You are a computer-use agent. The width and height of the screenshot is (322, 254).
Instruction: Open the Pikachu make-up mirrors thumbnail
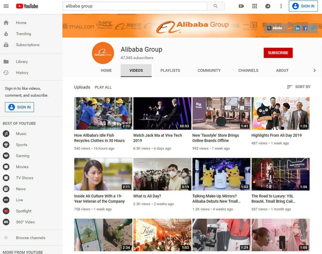[221, 174]
